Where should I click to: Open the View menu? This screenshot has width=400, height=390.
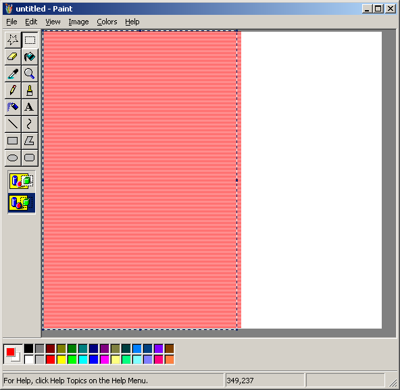[53, 22]
